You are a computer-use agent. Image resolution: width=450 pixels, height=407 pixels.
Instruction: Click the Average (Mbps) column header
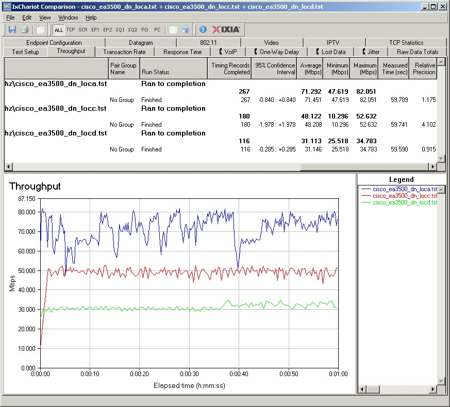tap(310, 69)
